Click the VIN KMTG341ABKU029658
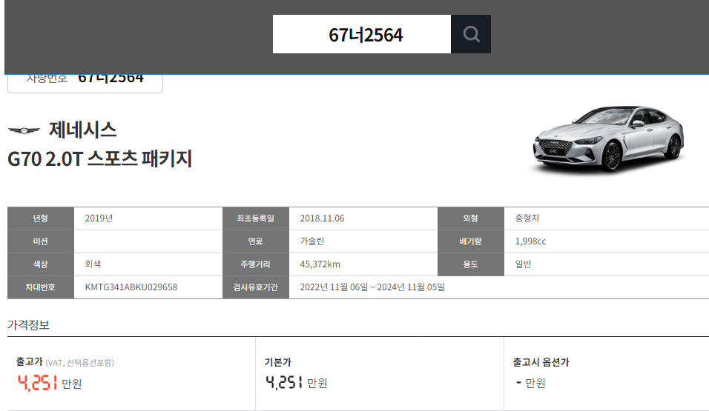 (131, 287)
